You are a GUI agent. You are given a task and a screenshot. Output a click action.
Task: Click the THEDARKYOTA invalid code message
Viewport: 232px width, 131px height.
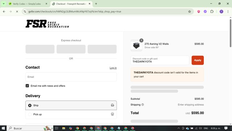pos(167,75)
